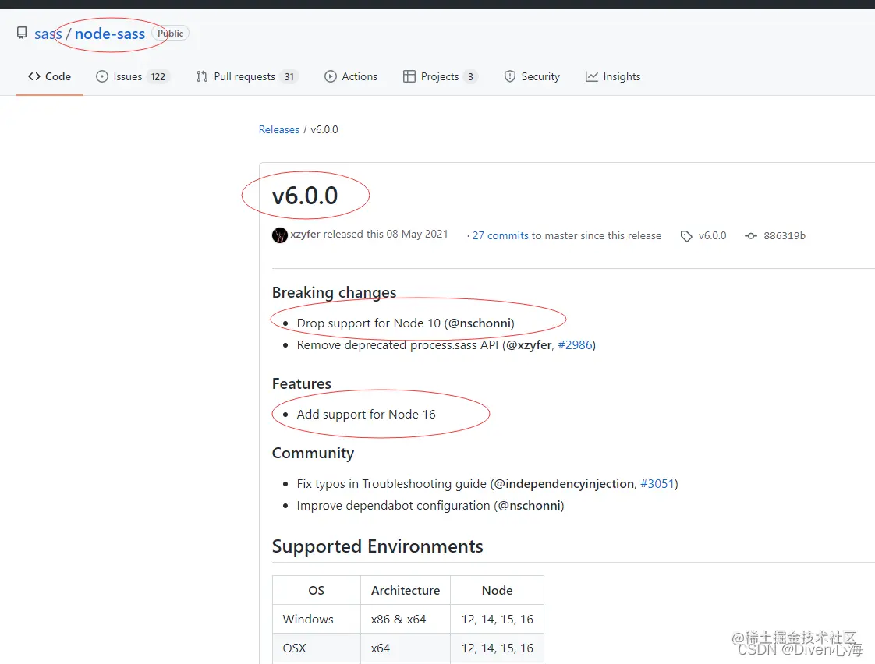
Task: Click the Code brackets icon
Action: (x=34, y=77)
